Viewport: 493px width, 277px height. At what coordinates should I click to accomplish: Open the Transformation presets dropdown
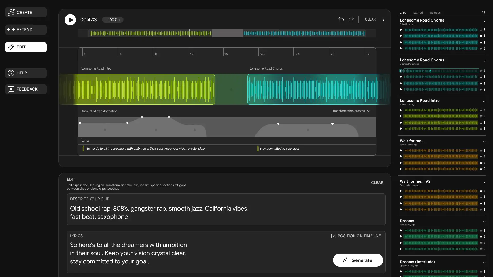click(351, 111)
